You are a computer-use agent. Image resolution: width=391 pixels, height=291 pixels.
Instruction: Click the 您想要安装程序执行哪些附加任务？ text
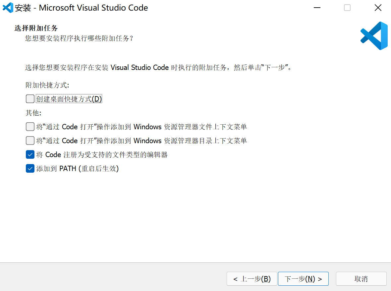[79, 38]
